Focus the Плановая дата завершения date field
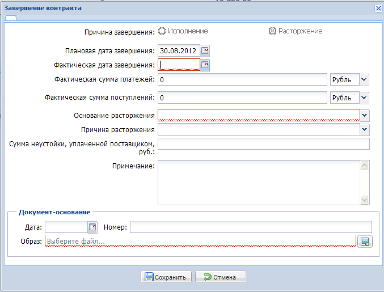Image resolution: width=384 pixels, height=292 pixels. point(179,50)
